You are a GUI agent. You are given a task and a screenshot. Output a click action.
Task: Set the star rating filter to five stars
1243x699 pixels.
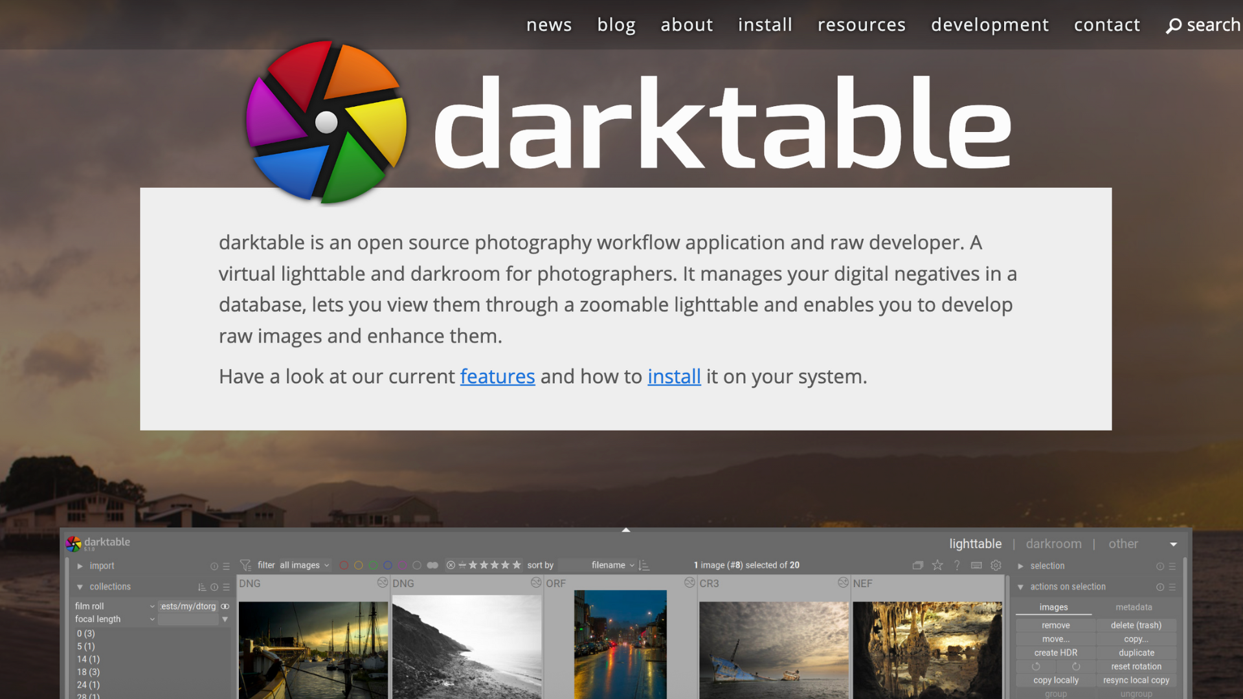pyautogui.click(x=517, y=565)
